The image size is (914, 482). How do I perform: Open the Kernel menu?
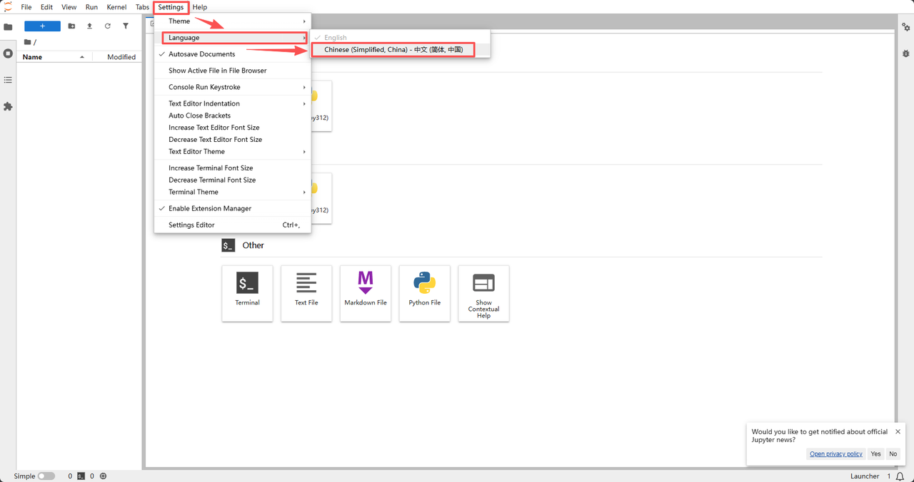116,7
